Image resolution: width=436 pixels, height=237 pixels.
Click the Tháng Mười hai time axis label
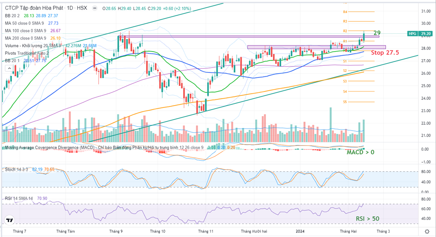click(x=254, y=231)
